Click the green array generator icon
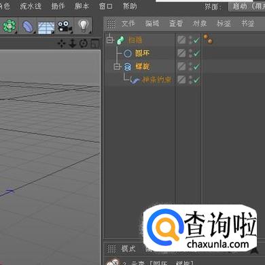Image resolution: width=265 pixels, height=265 pixels. tap(10, 26)
